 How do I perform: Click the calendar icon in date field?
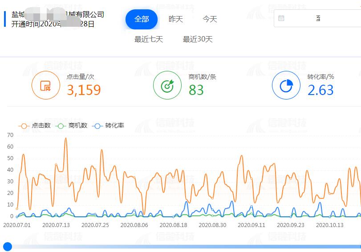pos(281,18)
